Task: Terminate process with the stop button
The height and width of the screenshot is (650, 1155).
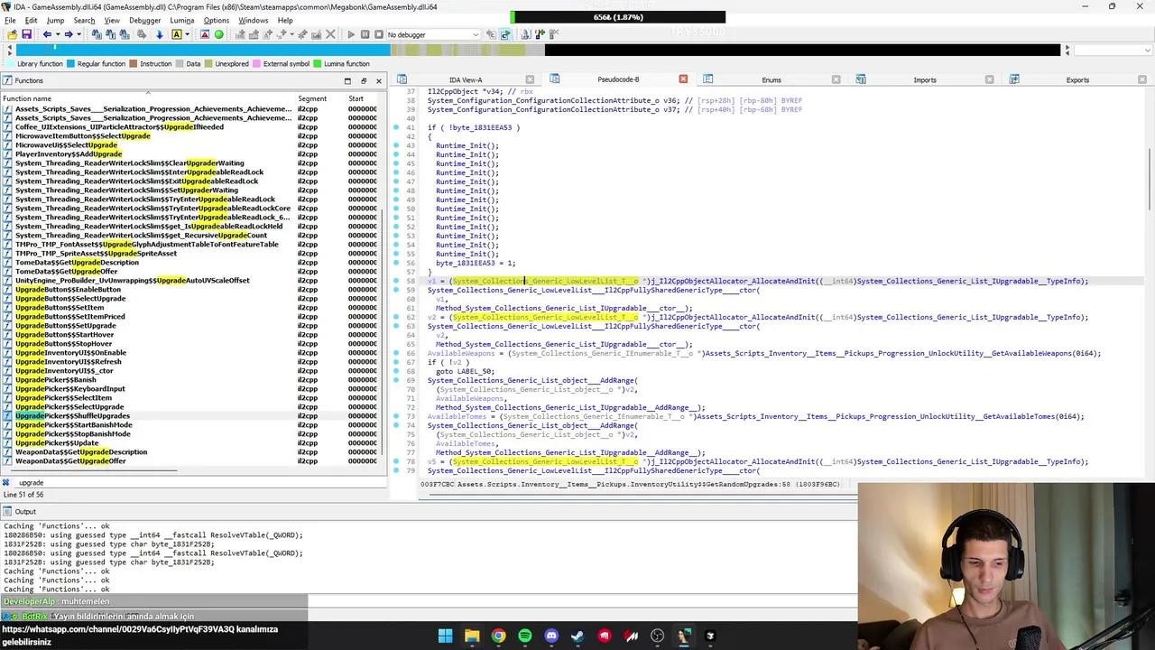Action: tap(379, 34)
